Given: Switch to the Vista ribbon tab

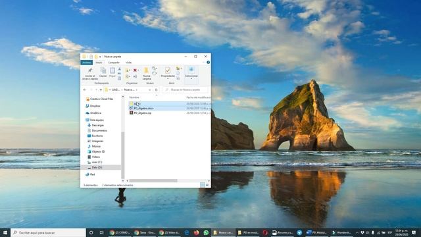Looking at the screenshot, I should point(129,63).
